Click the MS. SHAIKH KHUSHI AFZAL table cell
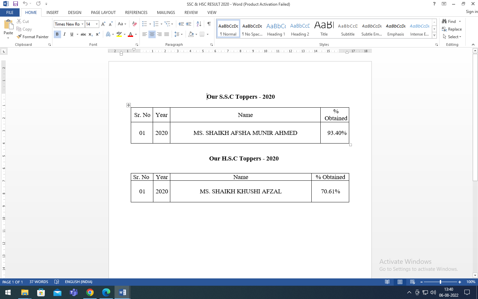The height and width of the screenshot is (299, 478). click(240, 191)
